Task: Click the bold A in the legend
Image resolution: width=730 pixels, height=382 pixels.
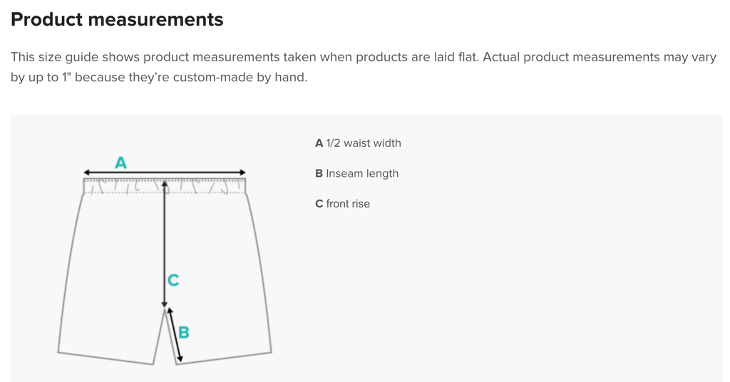Action: [319, 143]
